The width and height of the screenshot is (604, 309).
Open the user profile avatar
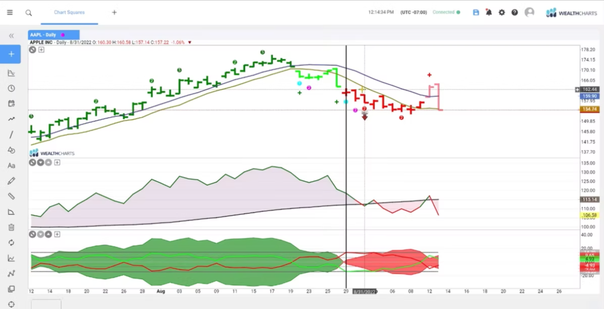(x=530, y=12)
